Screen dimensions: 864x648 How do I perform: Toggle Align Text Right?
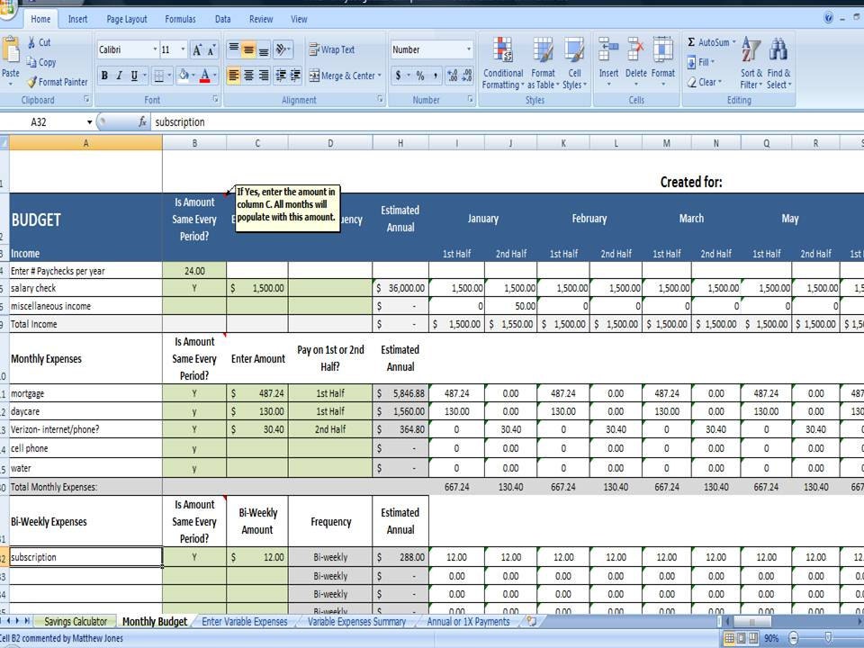pos(264,76)
